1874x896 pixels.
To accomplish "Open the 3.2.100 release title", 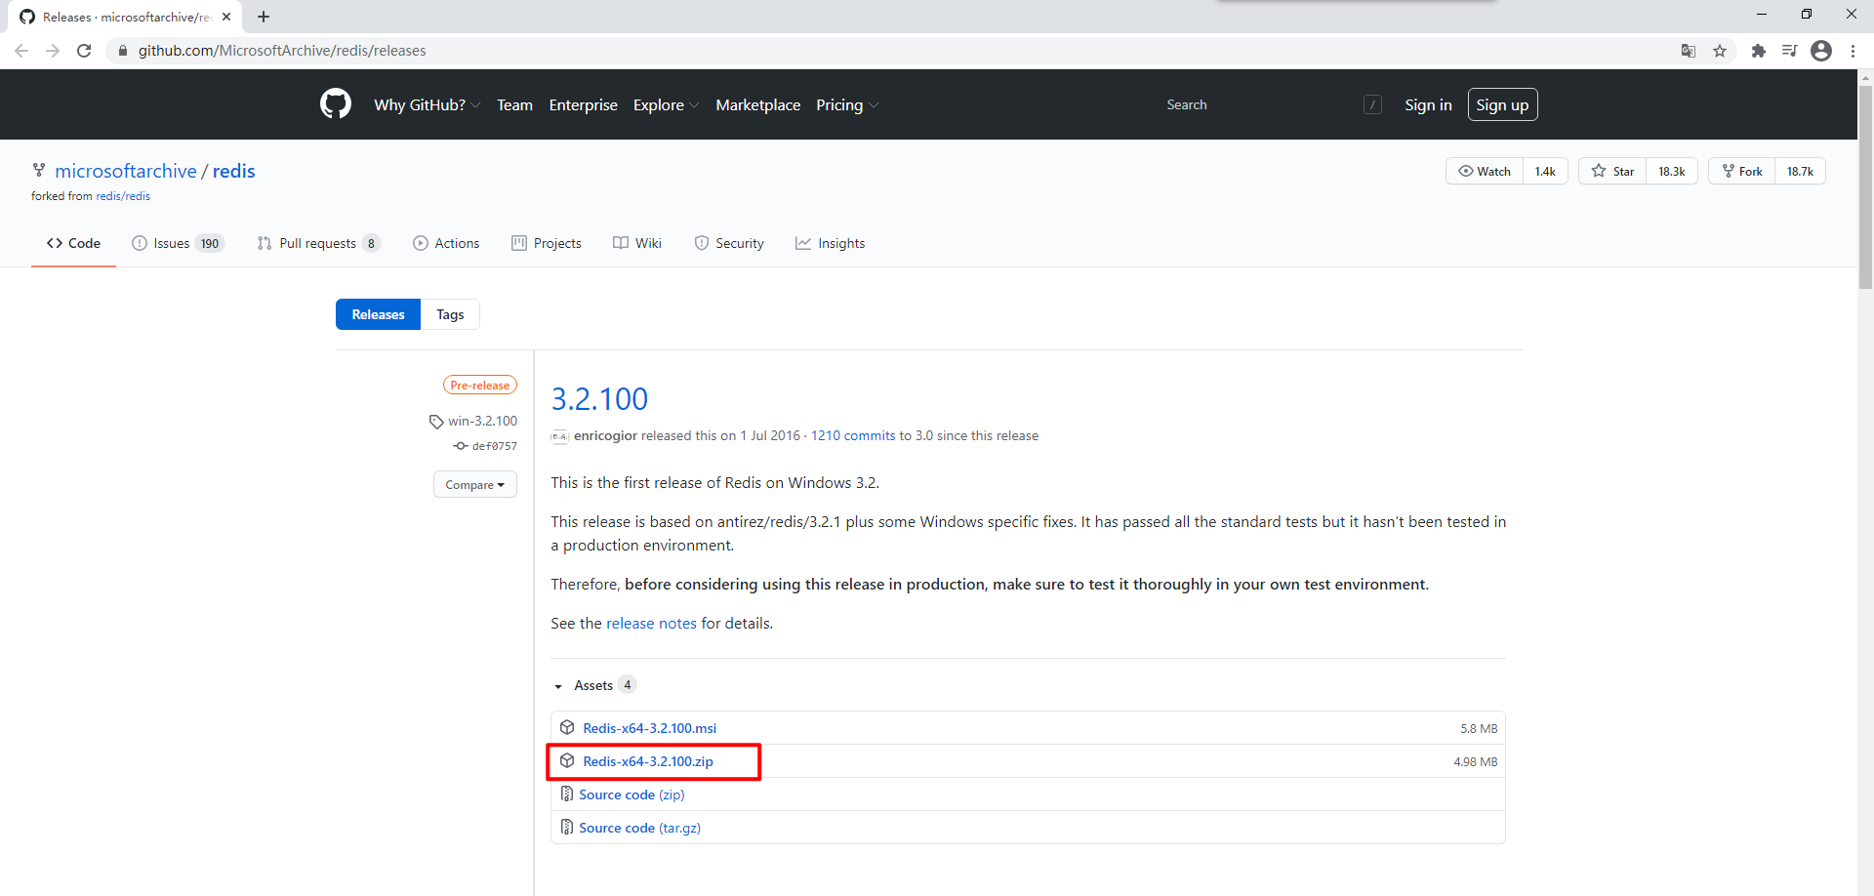I will (x=599, y=398).
